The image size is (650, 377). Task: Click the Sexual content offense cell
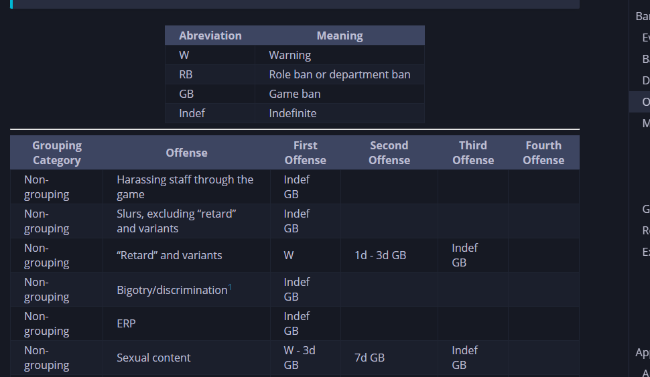point(186,358)
